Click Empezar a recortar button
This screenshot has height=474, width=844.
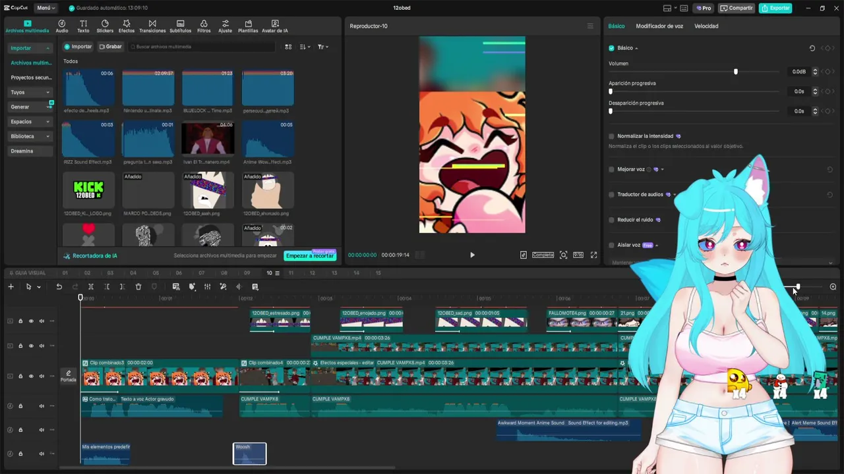click(x=310, y=255)
